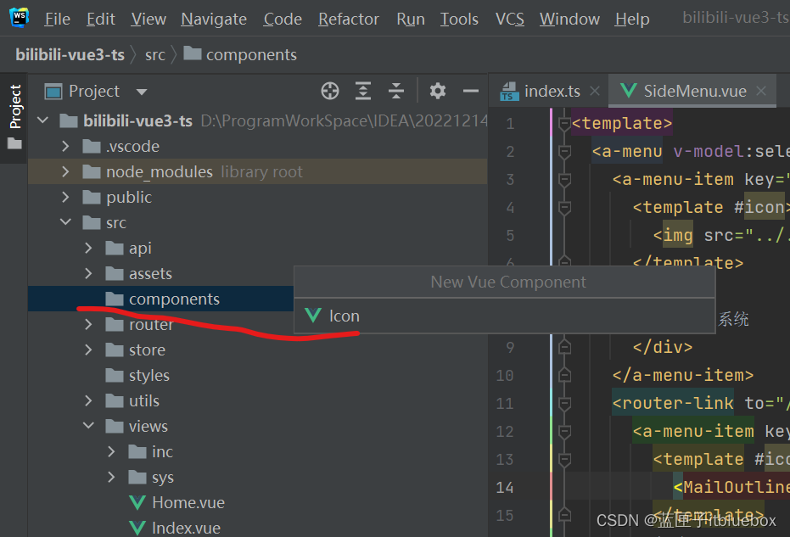Close the index.ts tab

click(x=595, y=91)
